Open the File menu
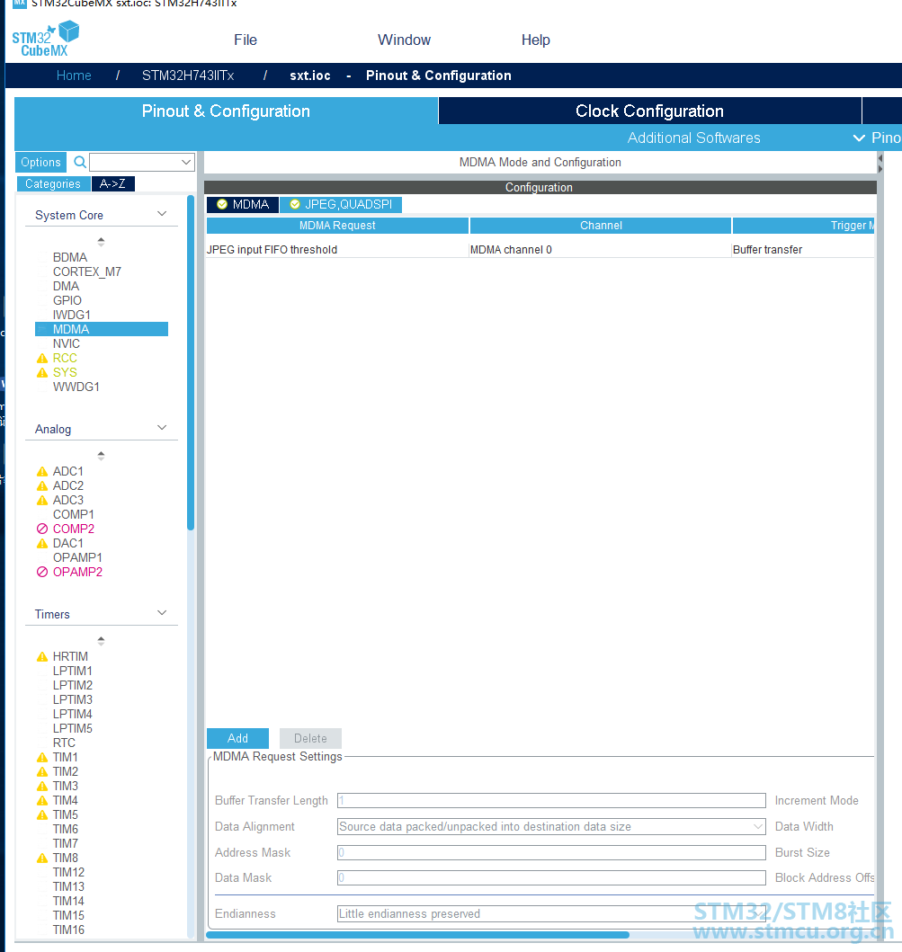This screenshot has width=902, height=952. [x=246, y=40]
